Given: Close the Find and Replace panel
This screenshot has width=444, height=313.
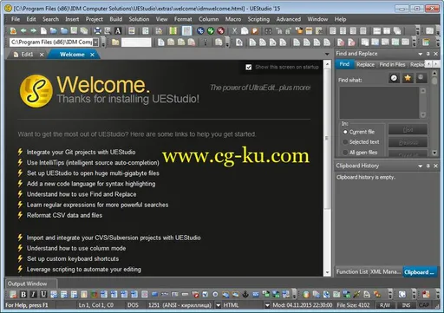Looking at the screenshot, I should tap(435, 54).
